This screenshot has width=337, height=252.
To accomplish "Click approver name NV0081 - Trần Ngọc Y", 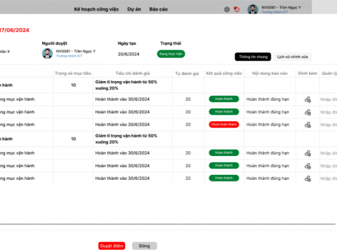I will click(76, 51).
